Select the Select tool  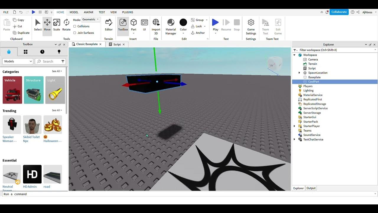(x=38, y=25)
